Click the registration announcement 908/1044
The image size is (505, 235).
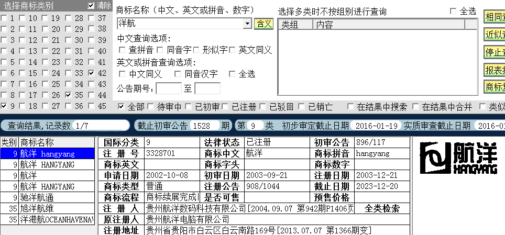click(x=277, y=186)
